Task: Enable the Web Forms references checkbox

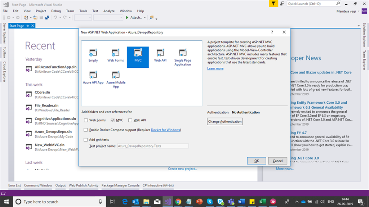Action: click(86, 120)
